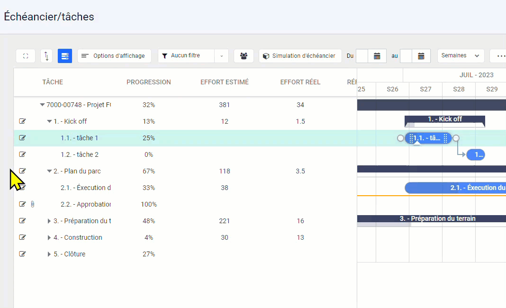Screen dimensions: 506x308
Task: Click the edit icon for 4. - Construction
Action: (22, 237)
